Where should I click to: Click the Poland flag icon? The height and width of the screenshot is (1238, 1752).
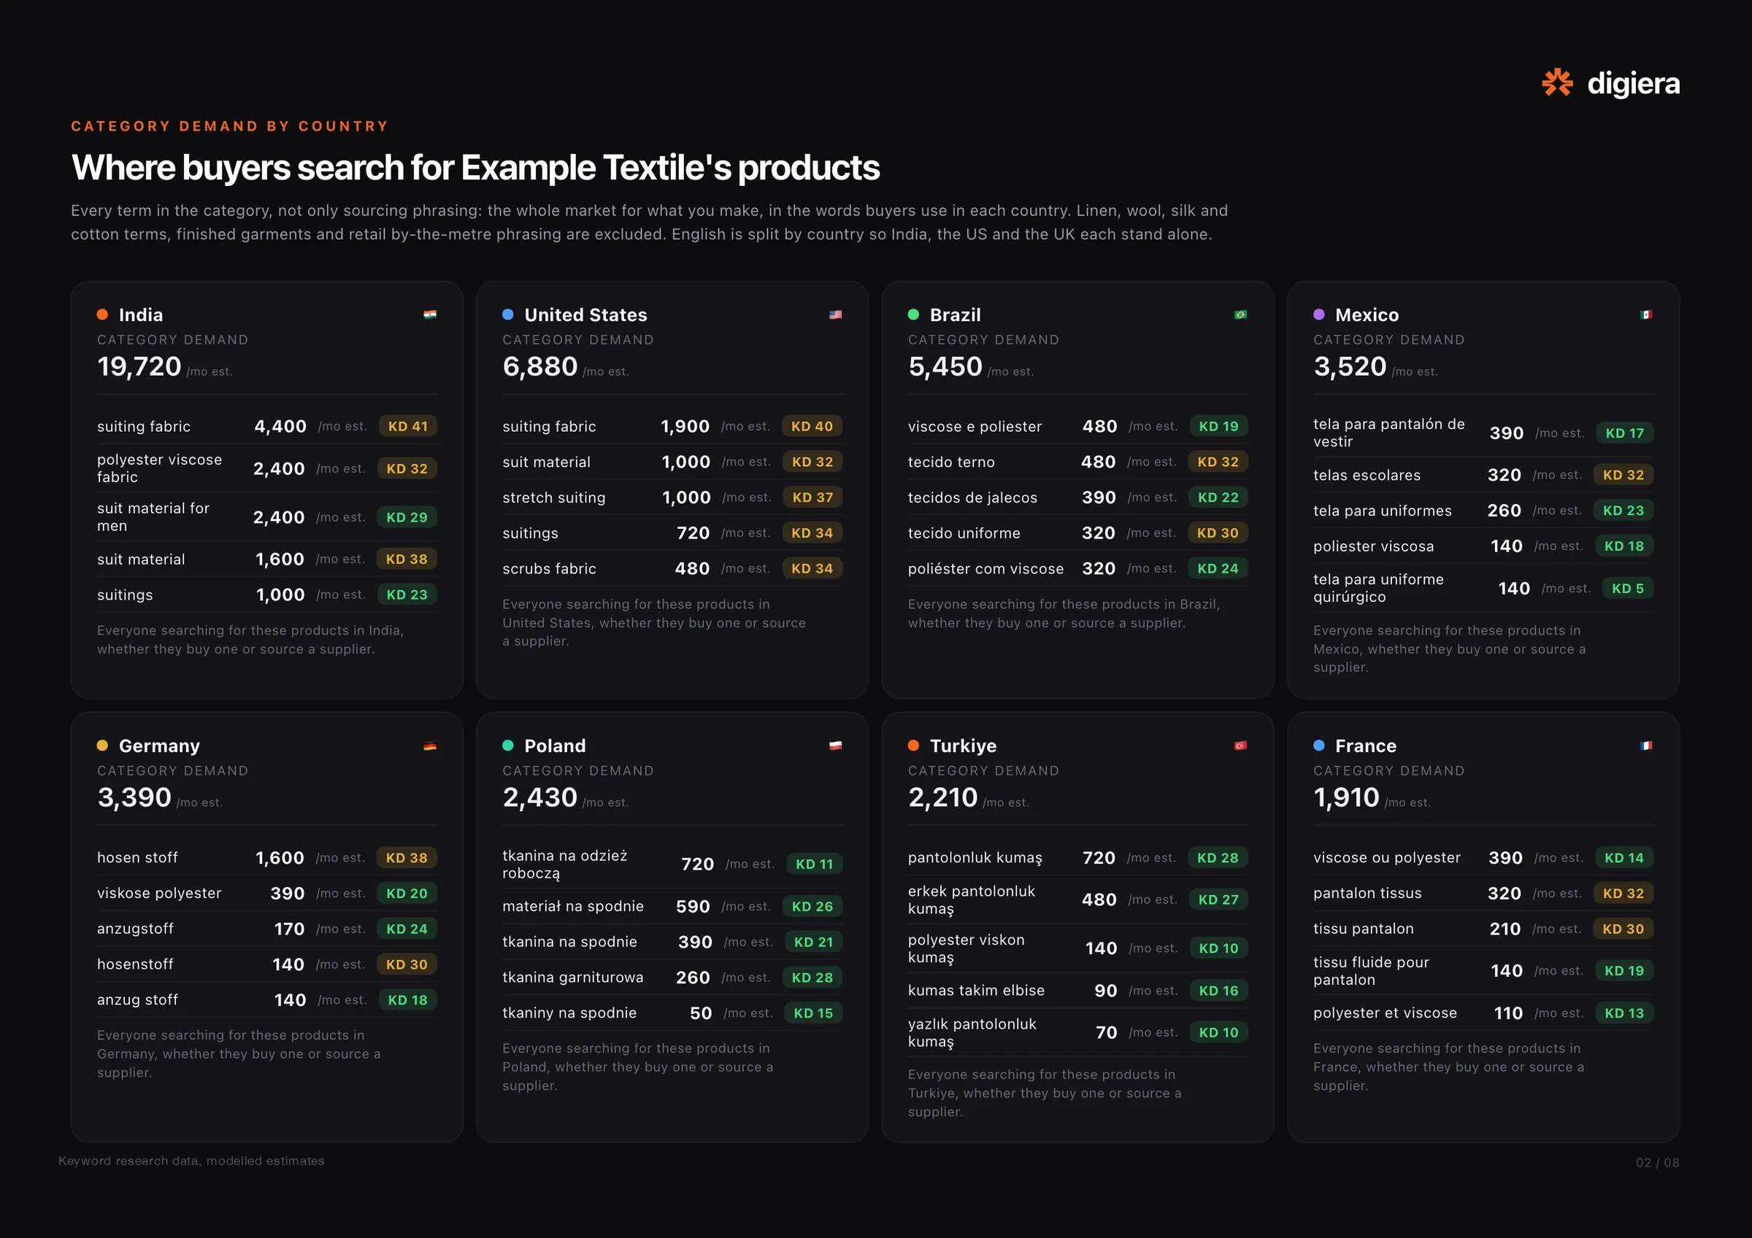coord(836,746)
